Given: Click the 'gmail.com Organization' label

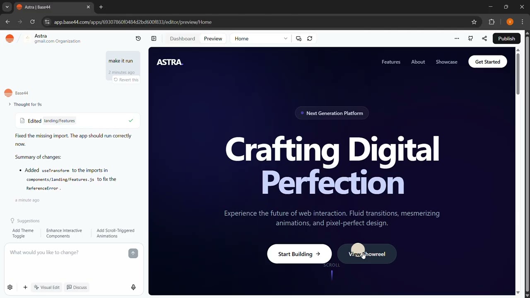Looking at the screenshot, I should tap(57, 41).
